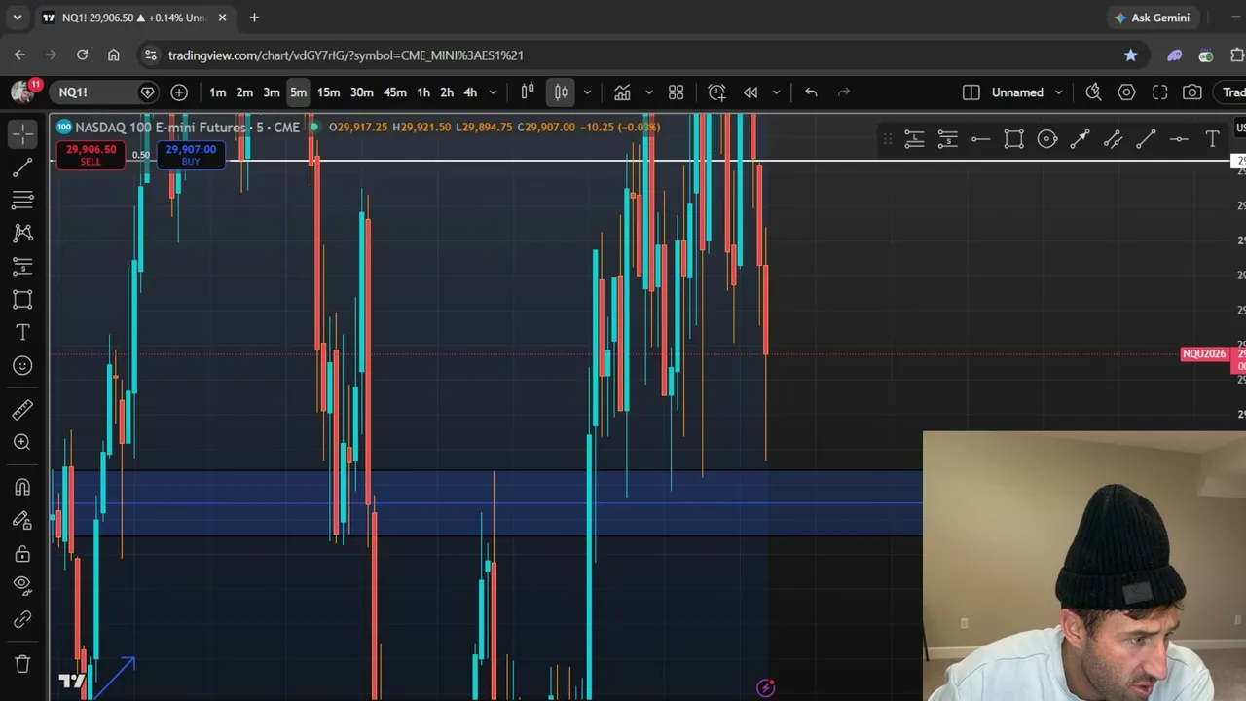Image resolution: width=1246 pixels, height=701 pixels.
Task: Select long position tool in favorites bar
Action: pos(914,139)
